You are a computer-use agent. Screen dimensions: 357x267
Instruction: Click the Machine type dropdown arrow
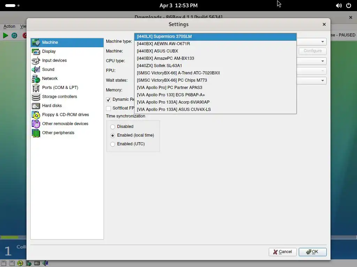[322, 42]
